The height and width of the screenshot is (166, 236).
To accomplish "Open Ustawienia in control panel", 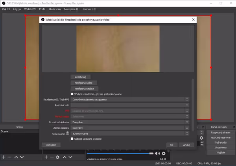I will pos(221,148).
